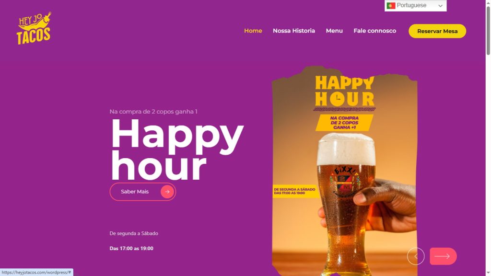This screenshot has width=491, height=276.
Task: Click the yellow schedule banner on the poster
Action: (x=295, y=191)
